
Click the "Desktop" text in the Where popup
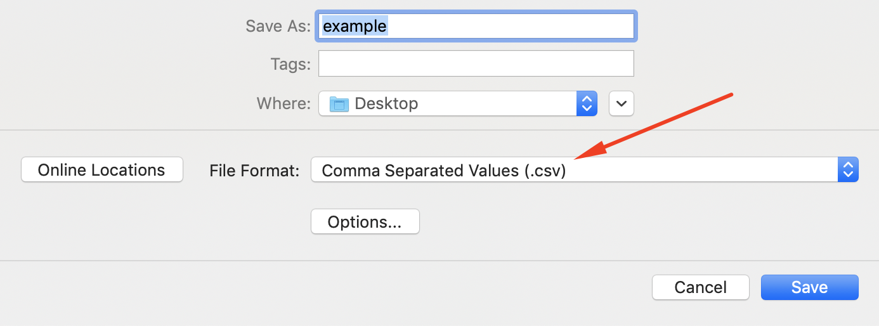(x=386, y=103)
